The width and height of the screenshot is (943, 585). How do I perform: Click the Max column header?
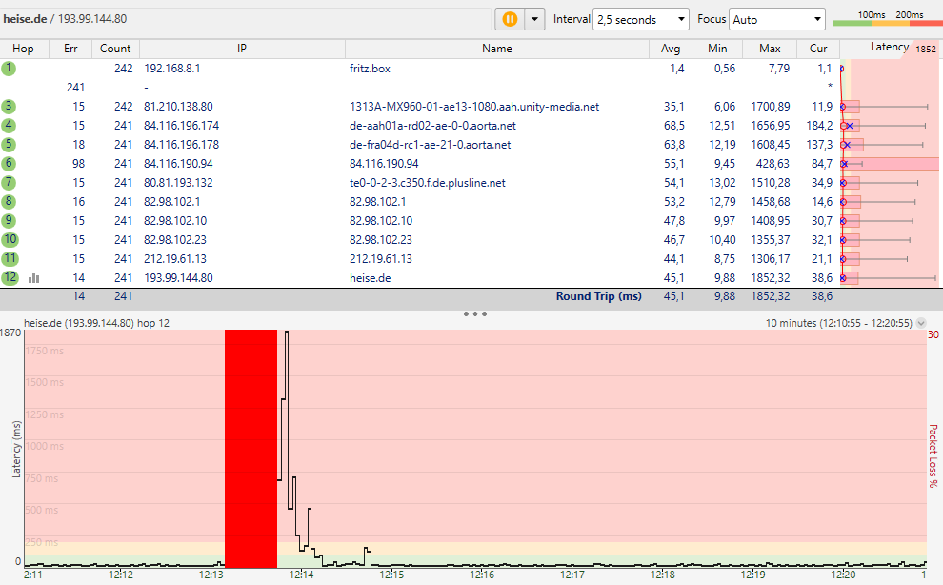[x=770, y=49]
